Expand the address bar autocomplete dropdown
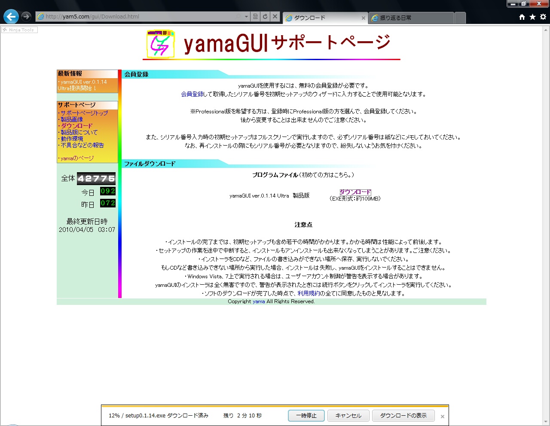 [x=246, y=16]
